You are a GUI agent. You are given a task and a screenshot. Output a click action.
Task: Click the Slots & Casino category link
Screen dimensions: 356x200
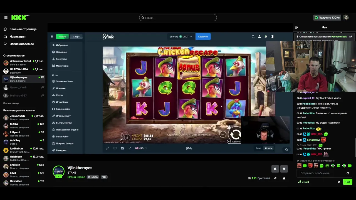tap(76, 177)
